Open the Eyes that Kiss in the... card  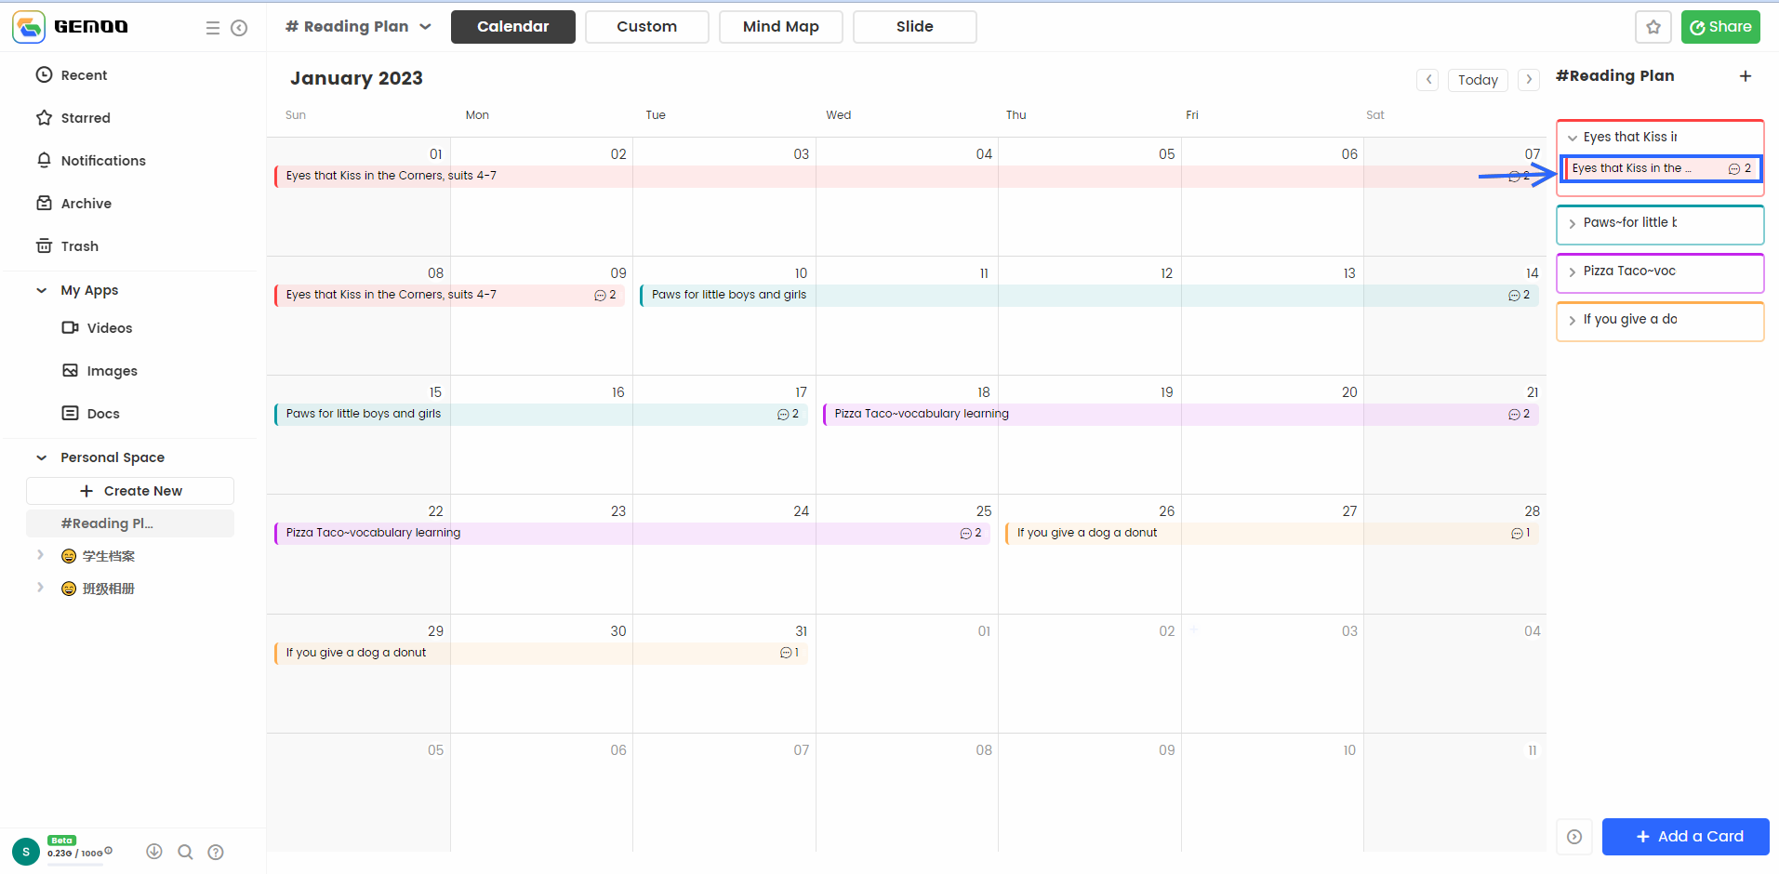[x=1661, y=168]
